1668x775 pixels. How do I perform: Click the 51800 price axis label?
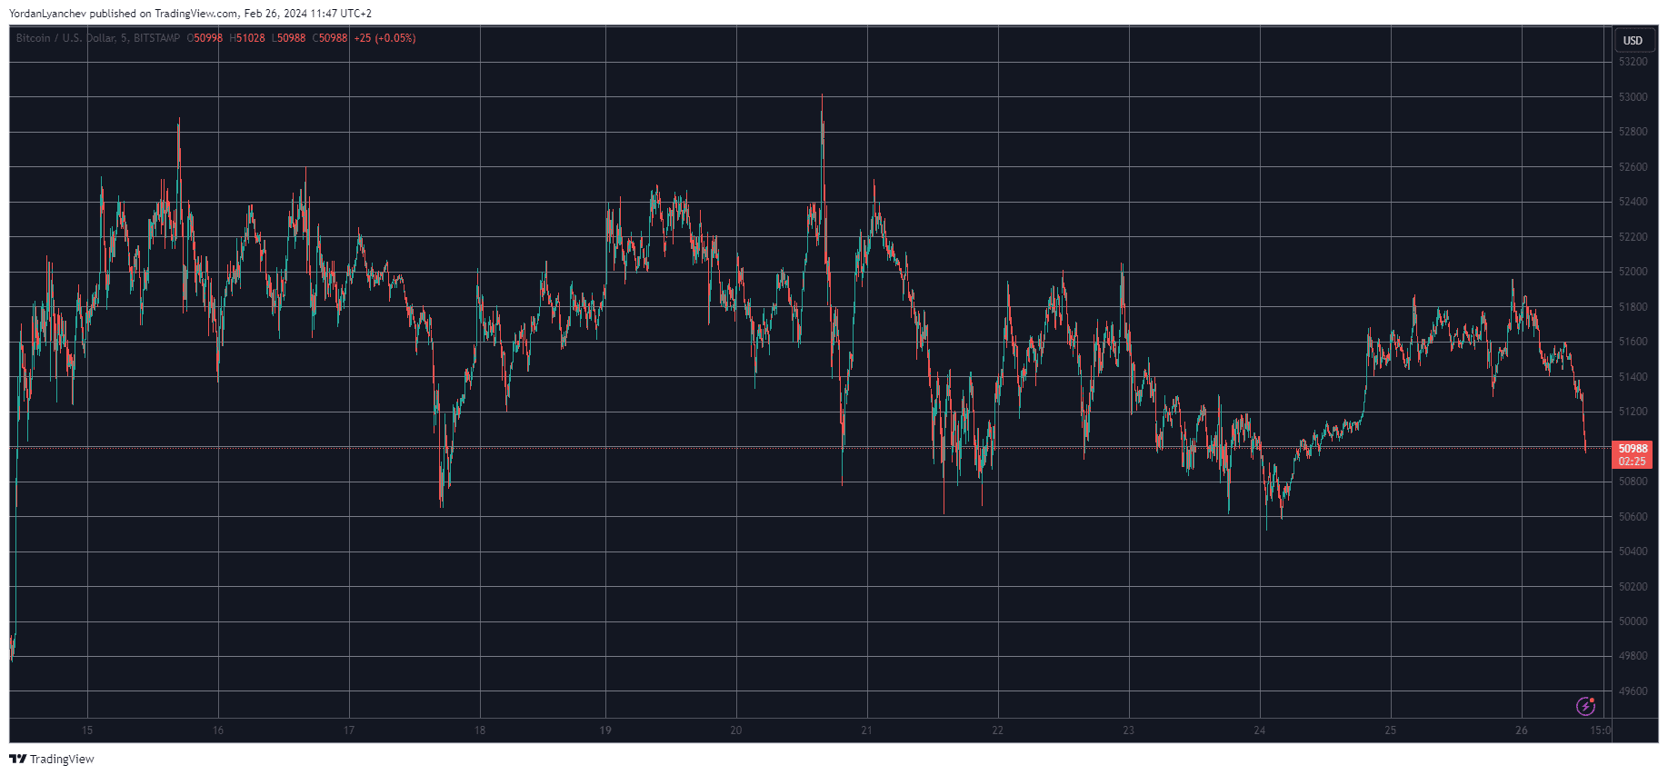pyautogui.click(x=1633, y=307)
